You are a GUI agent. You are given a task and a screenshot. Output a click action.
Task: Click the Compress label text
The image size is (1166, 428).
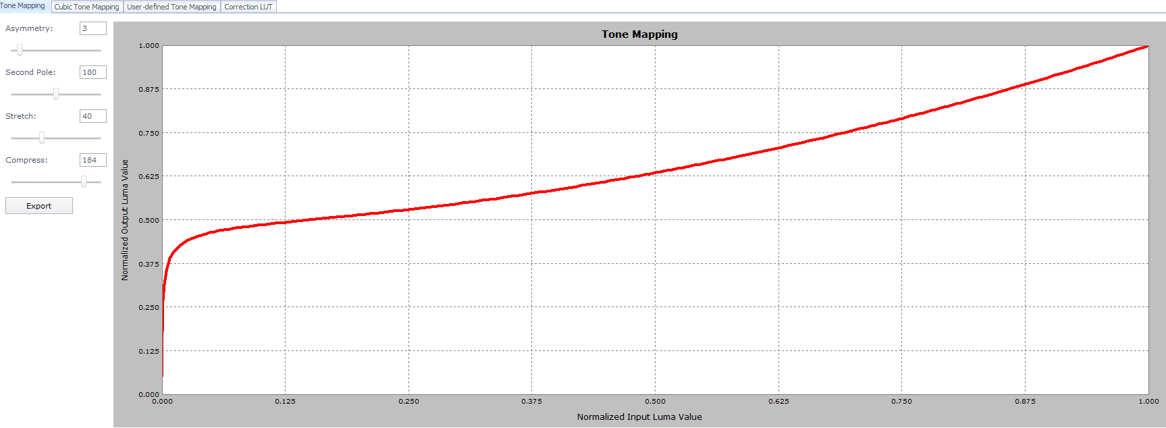(x=26, y=160)
